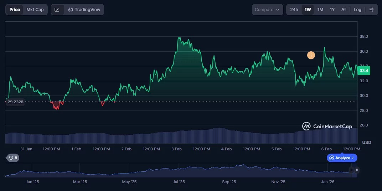Expand the Analyze button chevron

click(x=353, y=158)
